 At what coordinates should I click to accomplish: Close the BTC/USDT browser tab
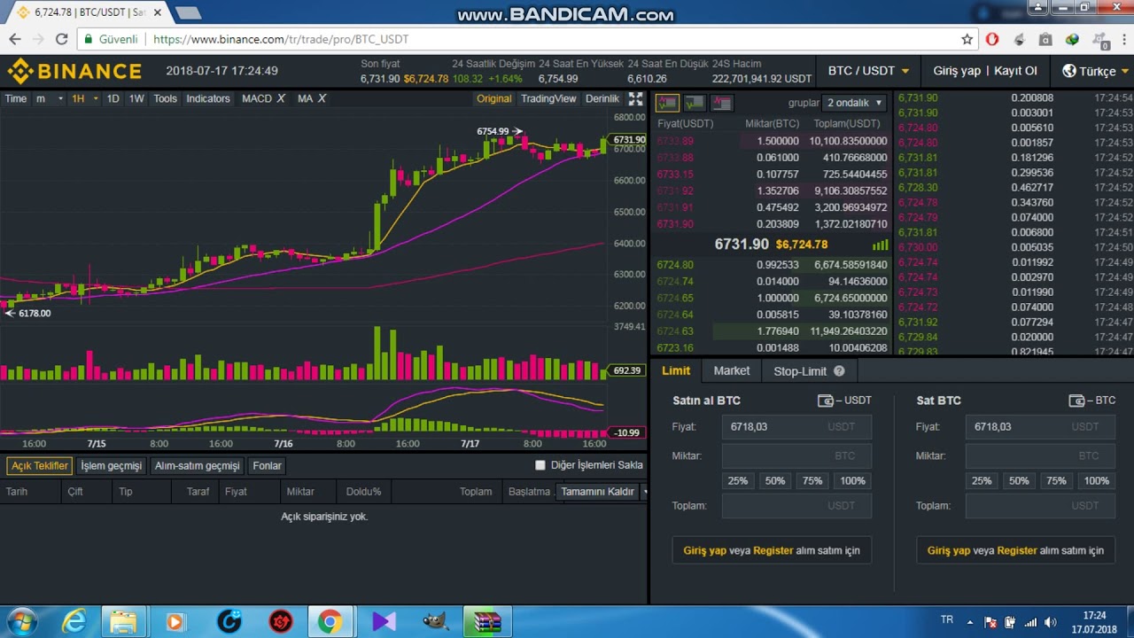[x=157, y=12]
